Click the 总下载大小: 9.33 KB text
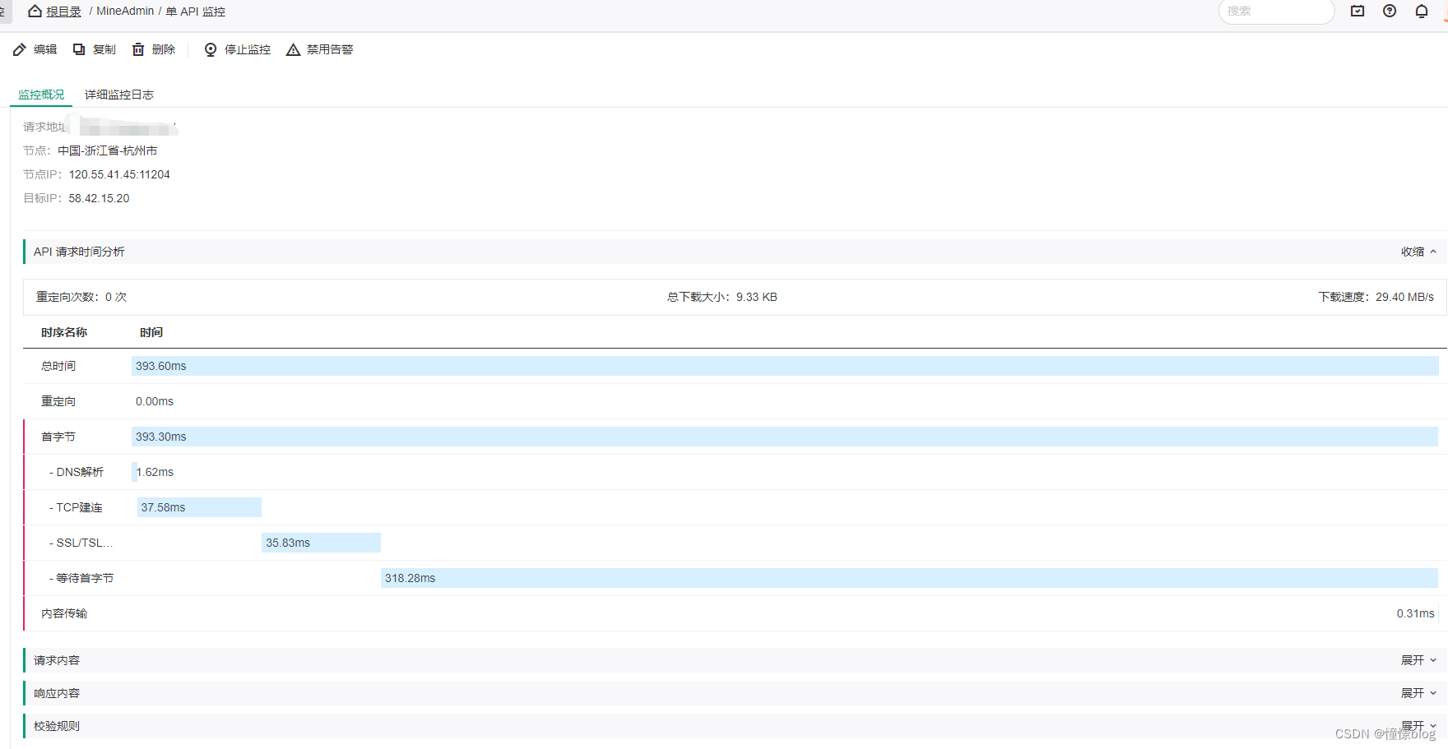Screen dimensions: 1448x749 tap(722, 297)
